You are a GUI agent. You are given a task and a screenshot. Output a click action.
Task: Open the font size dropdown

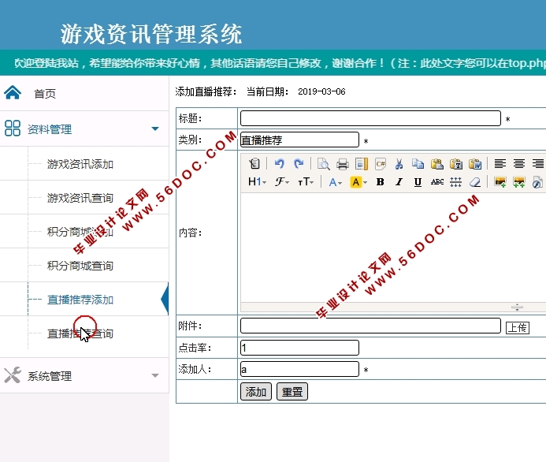coord(306,182)
